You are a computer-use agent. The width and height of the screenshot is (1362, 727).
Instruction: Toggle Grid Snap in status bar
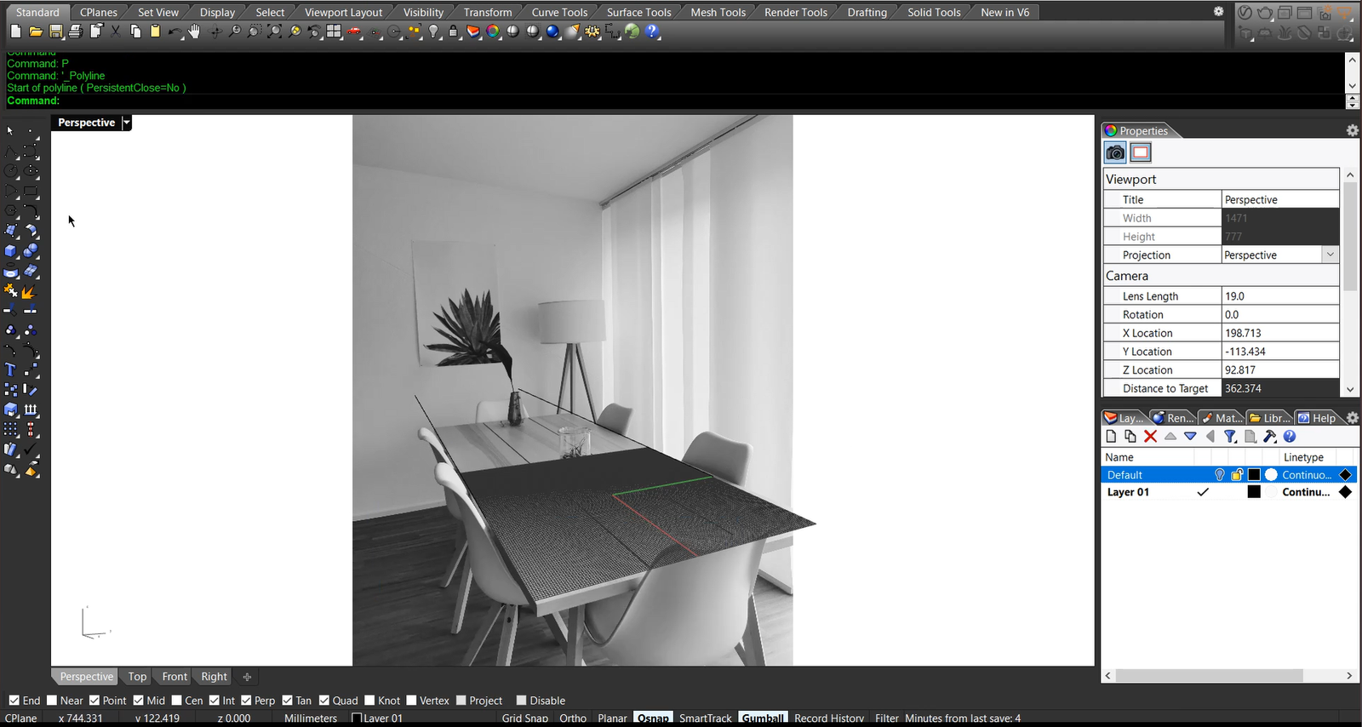coord(524,718)
